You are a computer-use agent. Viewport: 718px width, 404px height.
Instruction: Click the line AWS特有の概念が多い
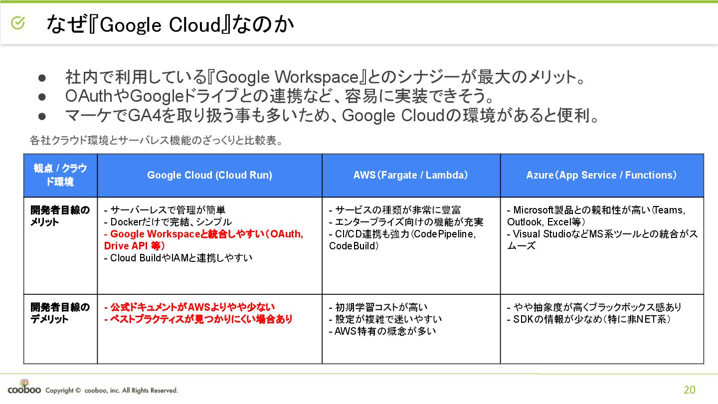pos(382,331)
